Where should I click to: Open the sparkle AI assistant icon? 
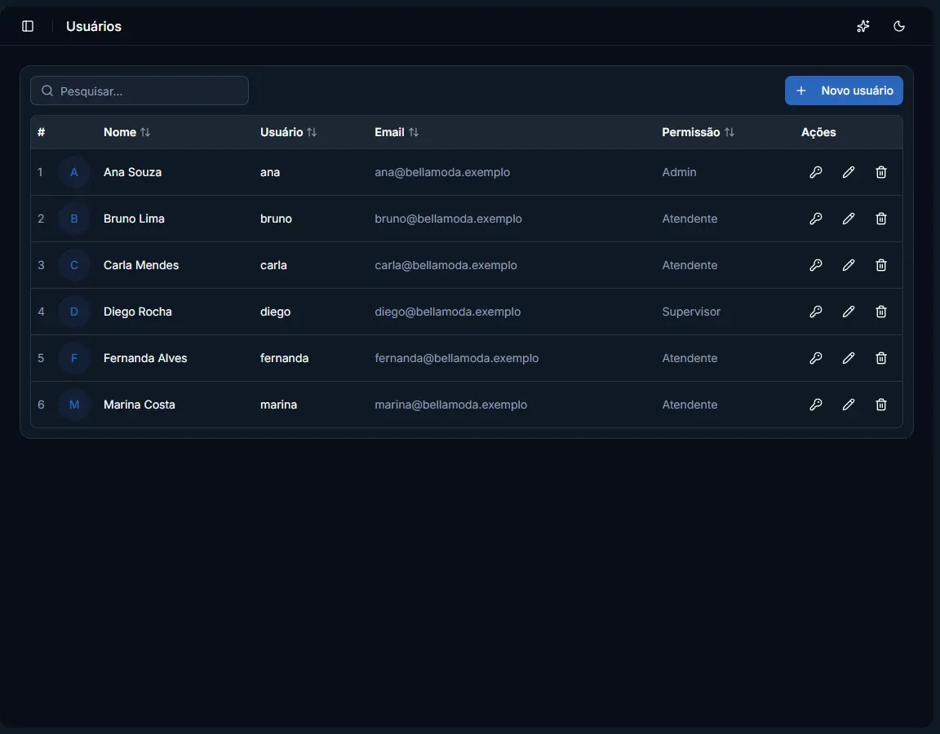coord(862,26)
